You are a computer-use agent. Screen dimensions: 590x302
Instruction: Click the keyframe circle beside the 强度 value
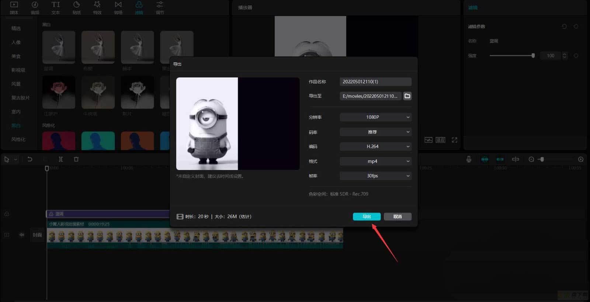576,56
